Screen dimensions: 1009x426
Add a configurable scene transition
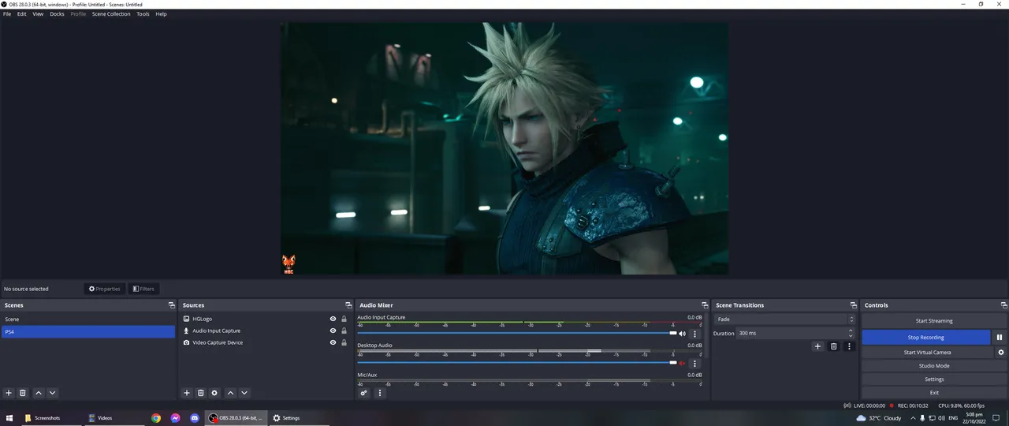(x=817, y=346)
